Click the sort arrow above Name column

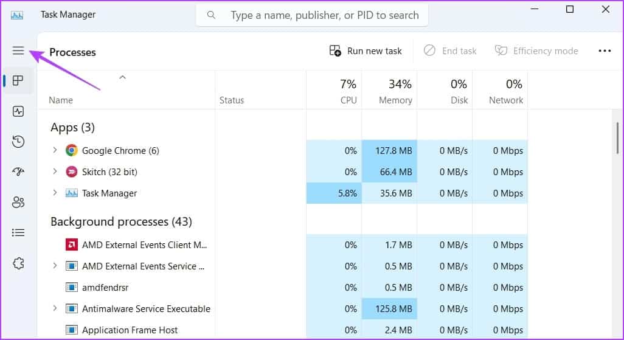click(123, 77)
